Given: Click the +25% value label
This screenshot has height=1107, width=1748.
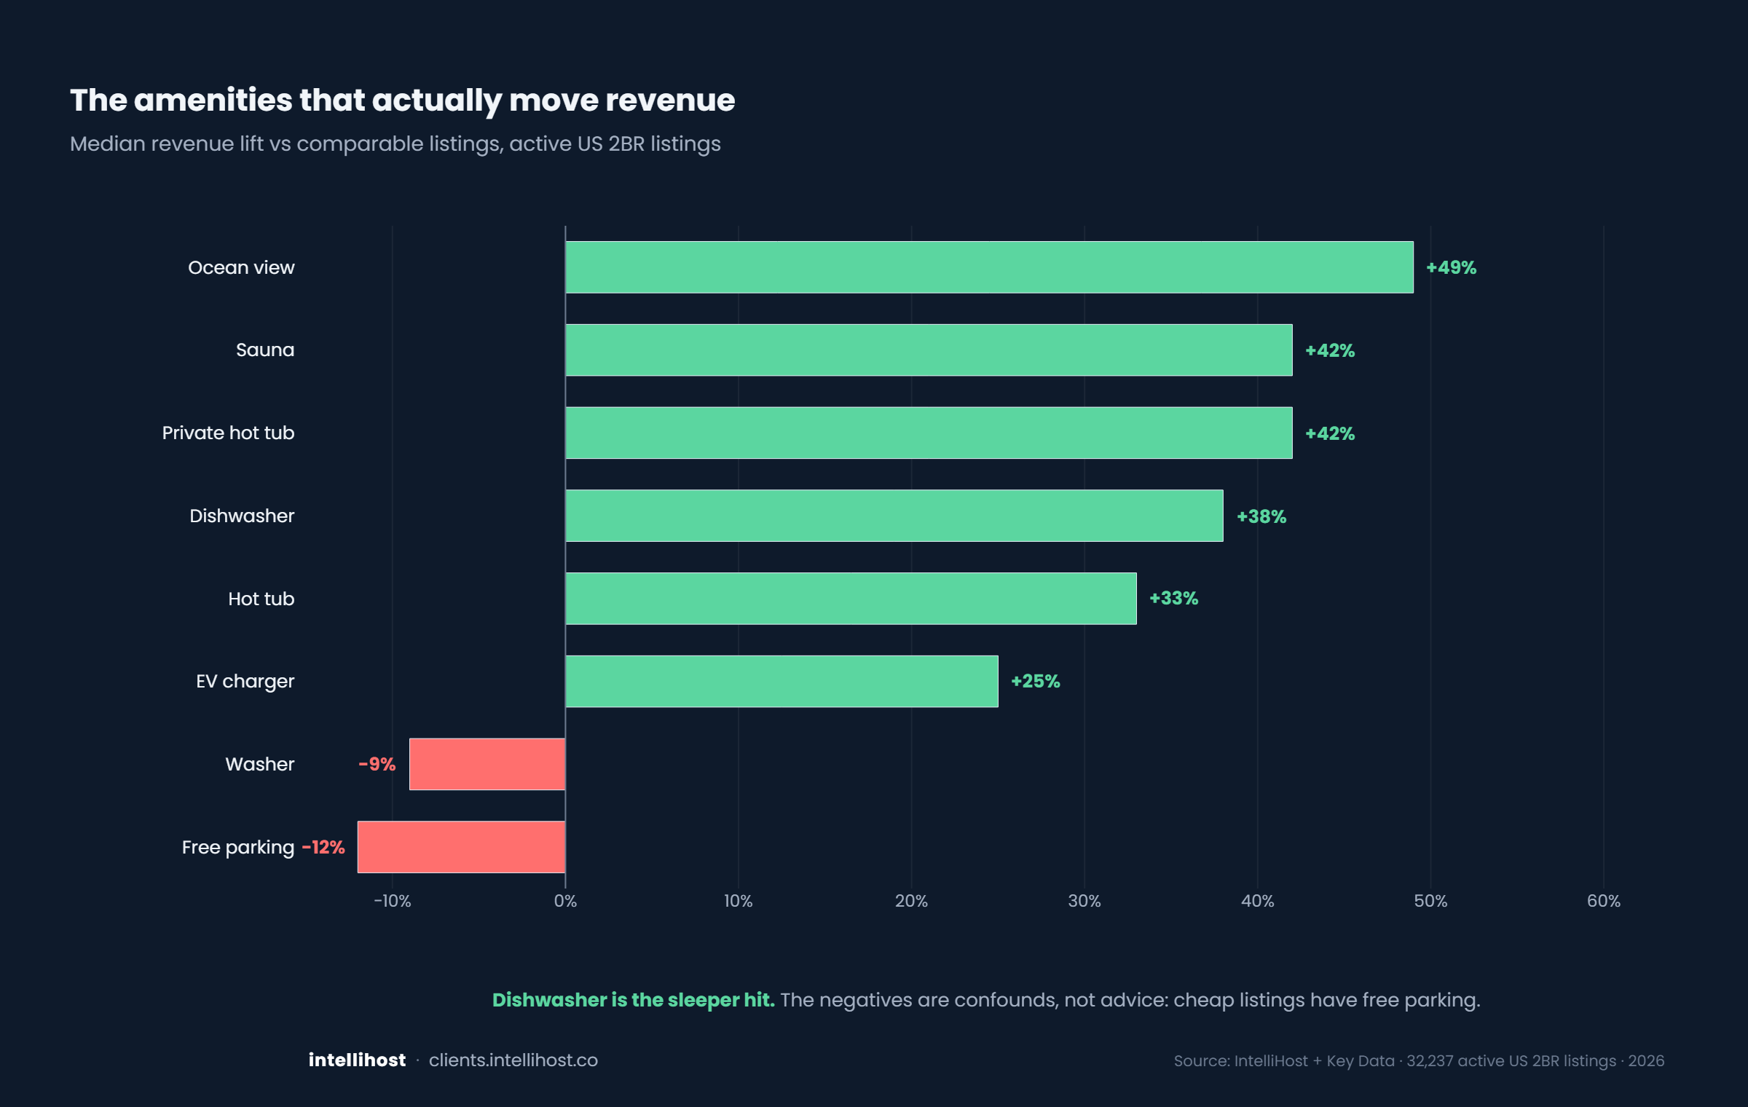Looking at the screenshot, I should tap(1035, 681).
